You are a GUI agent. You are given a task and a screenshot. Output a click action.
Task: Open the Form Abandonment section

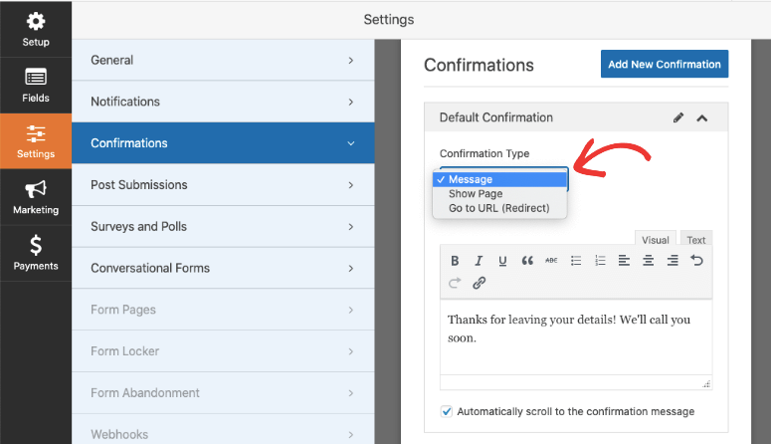223,393
